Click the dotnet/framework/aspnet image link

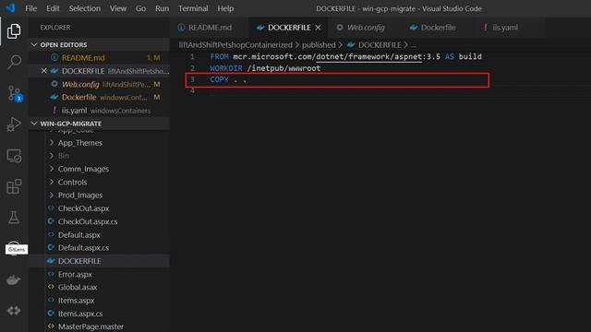369,56
